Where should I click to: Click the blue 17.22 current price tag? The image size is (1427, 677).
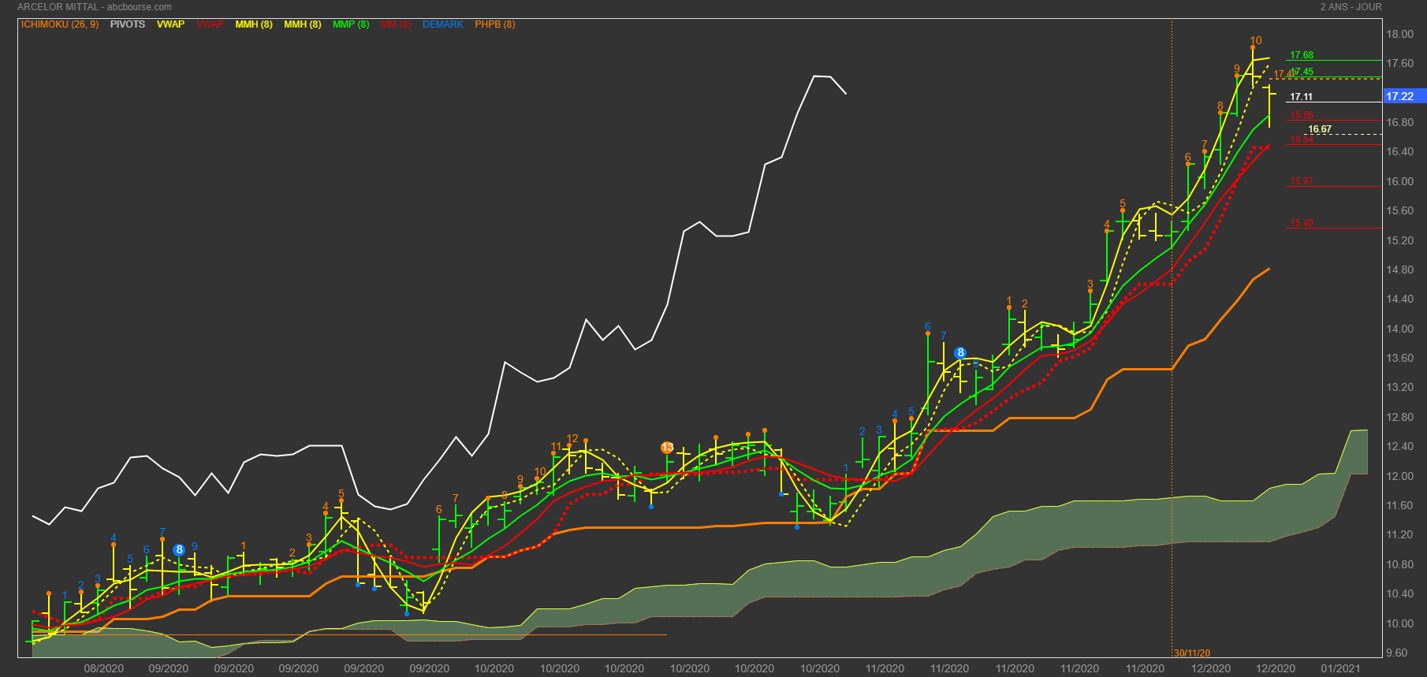pyautogui.click(x=1401, y=96)
